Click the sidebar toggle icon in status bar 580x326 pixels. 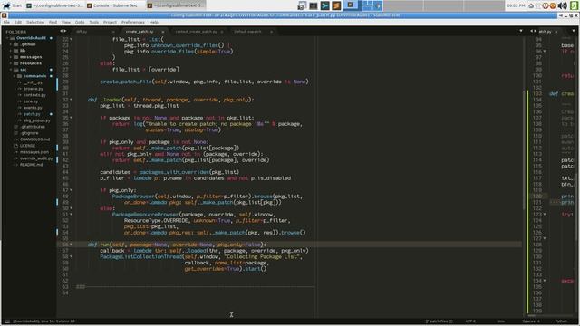pos(7,321)
